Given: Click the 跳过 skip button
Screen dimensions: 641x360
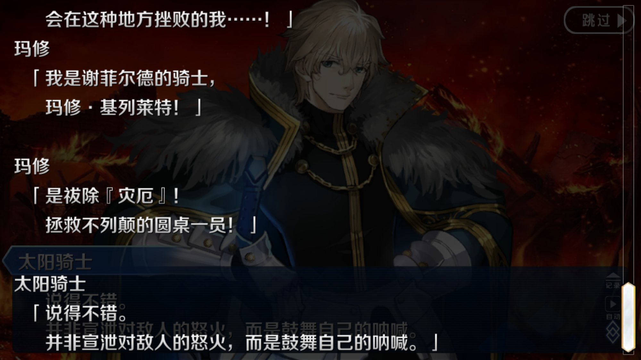Looking at the screenshot, I should (599, 20).
